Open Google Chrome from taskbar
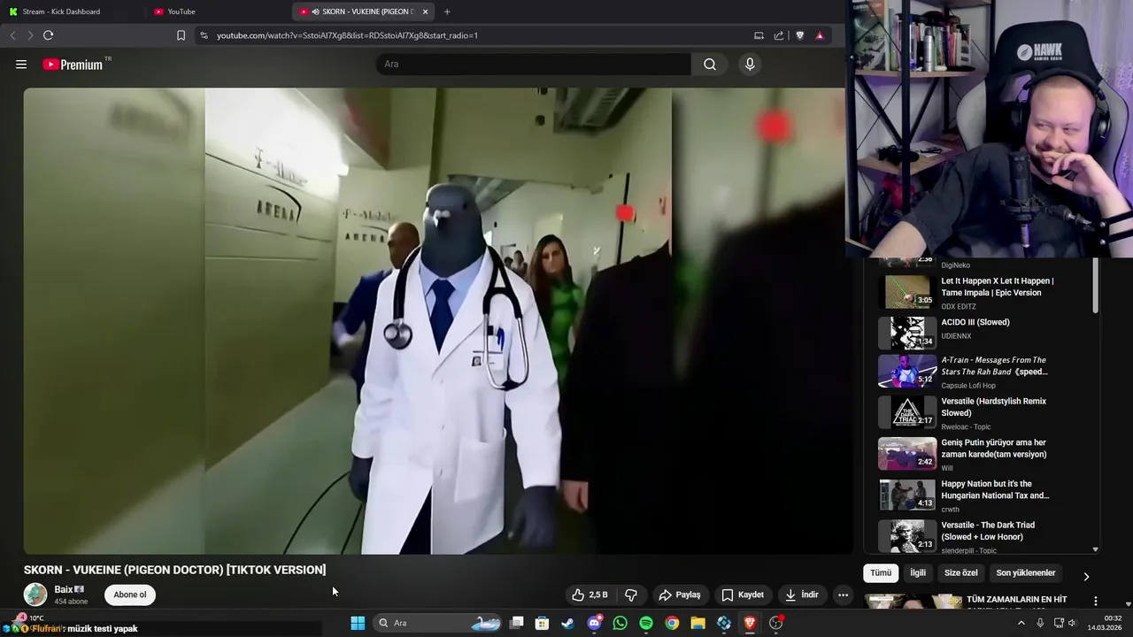The width and height of the screenshot is (1133, 637). (672, 623)
